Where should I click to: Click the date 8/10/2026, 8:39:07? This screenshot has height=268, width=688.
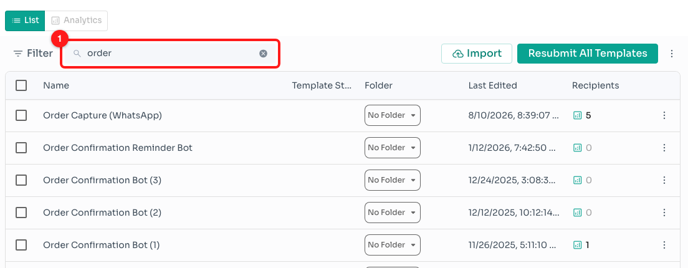[x=514, y=115]
